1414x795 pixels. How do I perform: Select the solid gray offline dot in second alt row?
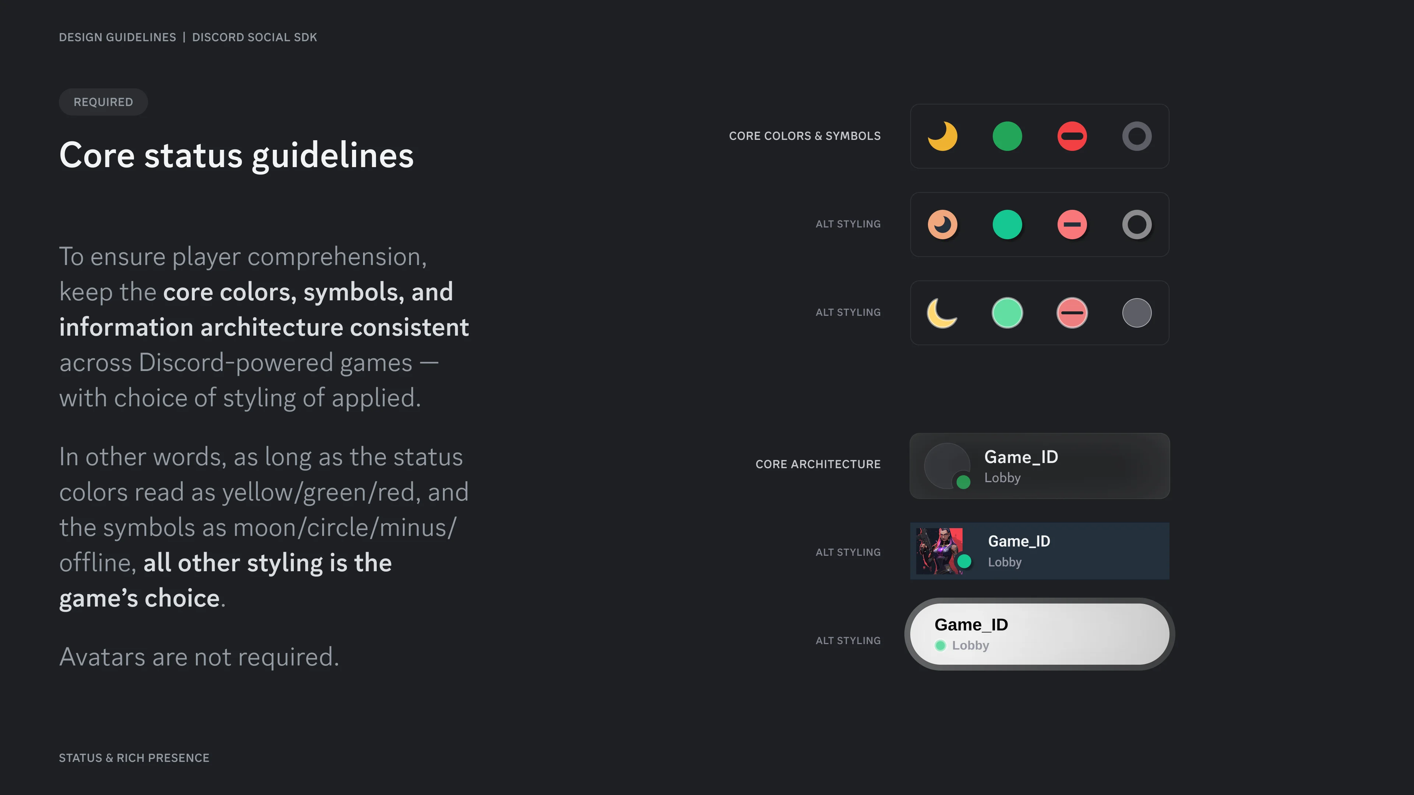point(1137,313)
